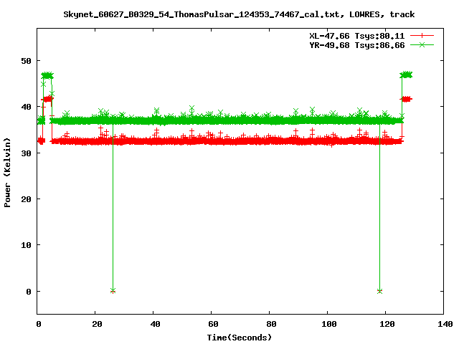Click the Power (Kelvin) axis label
This screenshot has width=459, height=344.
pos(7,173)
